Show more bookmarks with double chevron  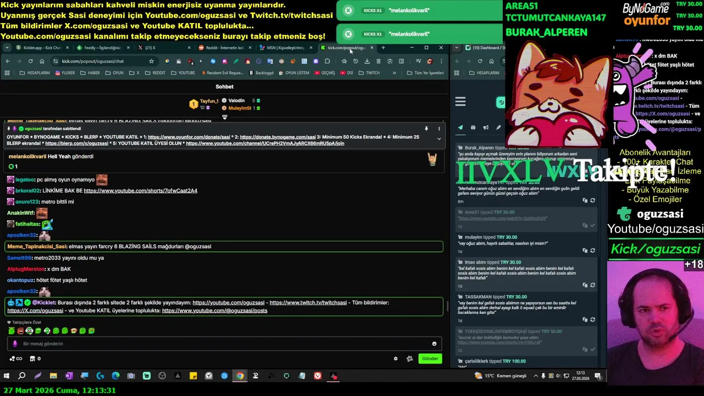click(x=394, y=73)
